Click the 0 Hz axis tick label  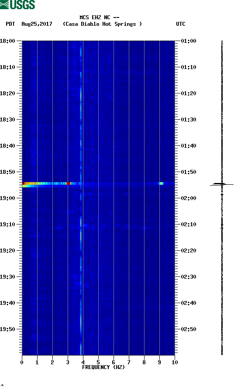pyautogui.click(x=22, y=362)
